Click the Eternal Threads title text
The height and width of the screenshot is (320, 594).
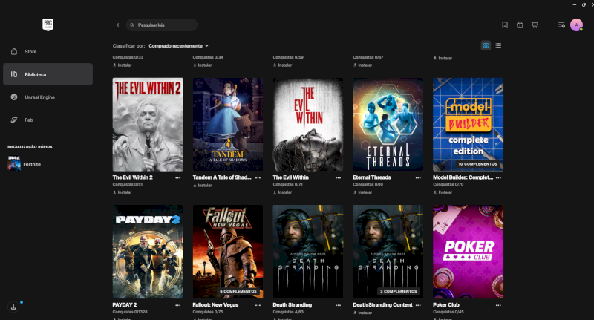(372, 177)
